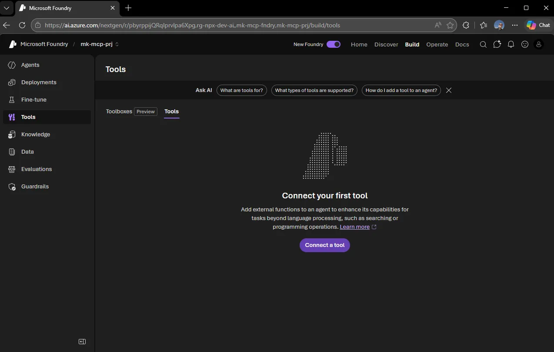Follow the Learn more link
The height and width of the screenshot is (352, 554).
(355, 227)
